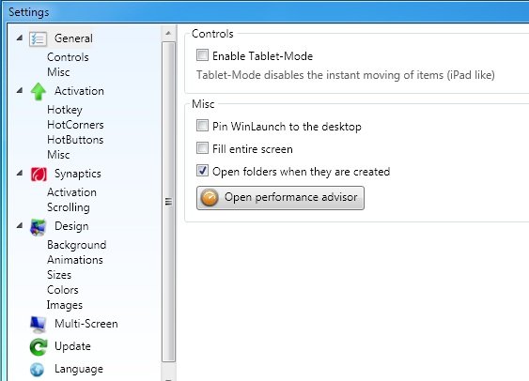Screen dimensions: 529x381
Task: Click the red Synaptics icon
Action: pos(39,175)
